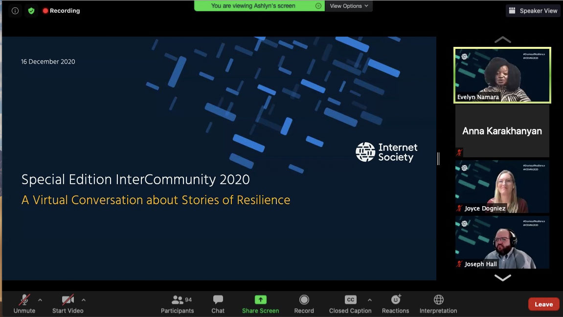The height and width of the screenshot is (317, 563).
Task: Show the previous participant video tiles
Action: pos(502,40)
